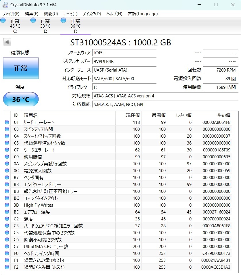Open the テーマ(T) menu
The width and height of the screenshot is (241, 275).
pos(70,14)
